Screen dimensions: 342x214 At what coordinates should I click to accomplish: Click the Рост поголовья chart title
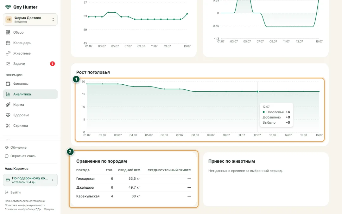click(93, 72)
